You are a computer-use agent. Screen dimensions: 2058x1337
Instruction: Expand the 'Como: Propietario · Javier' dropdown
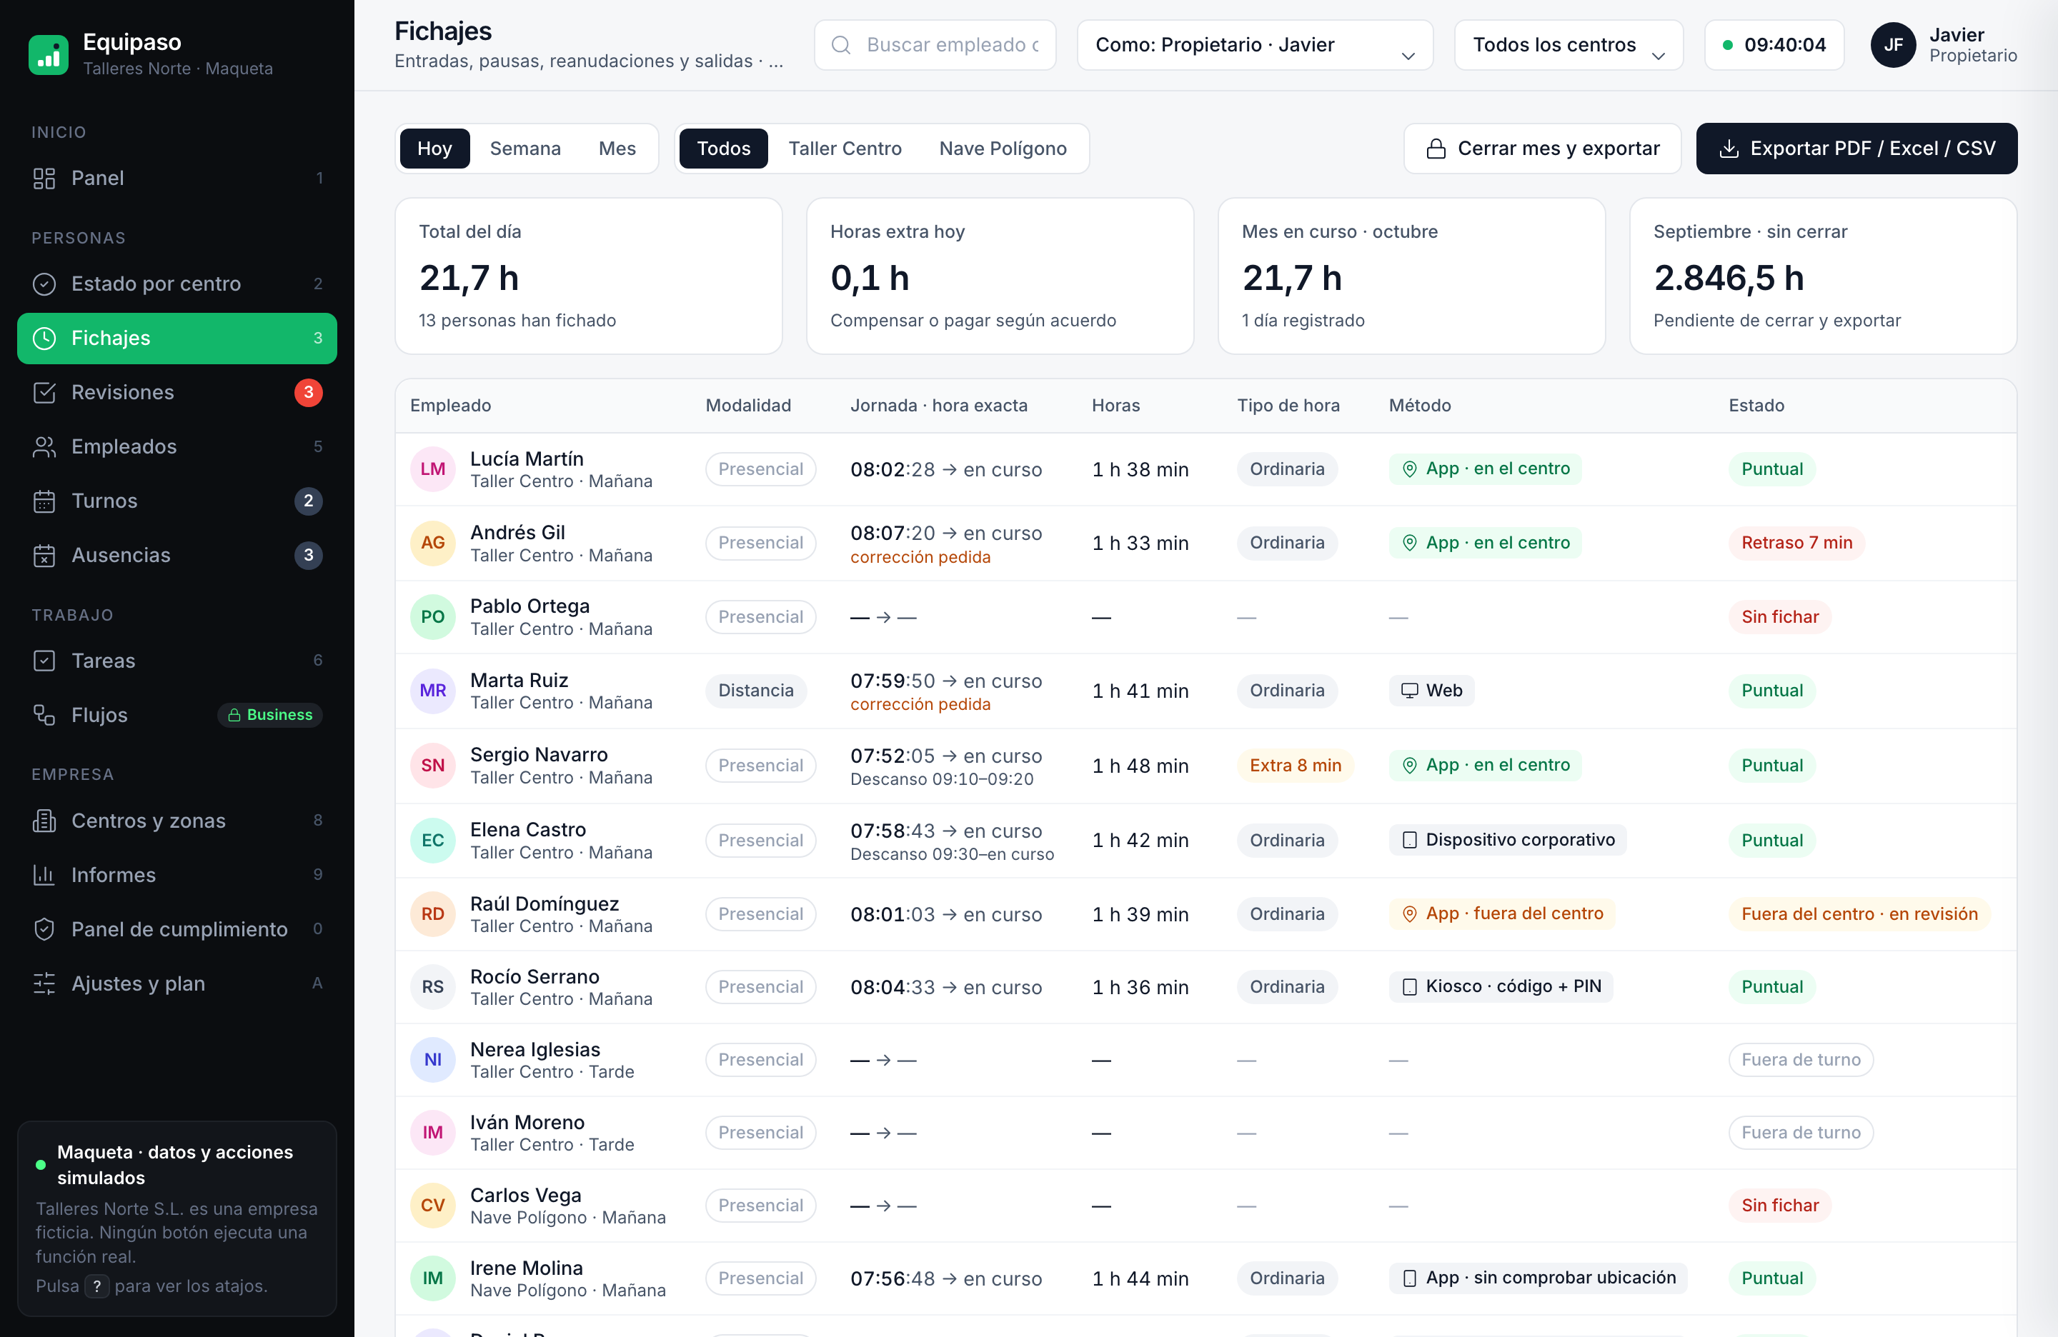tap(1255, 45)
